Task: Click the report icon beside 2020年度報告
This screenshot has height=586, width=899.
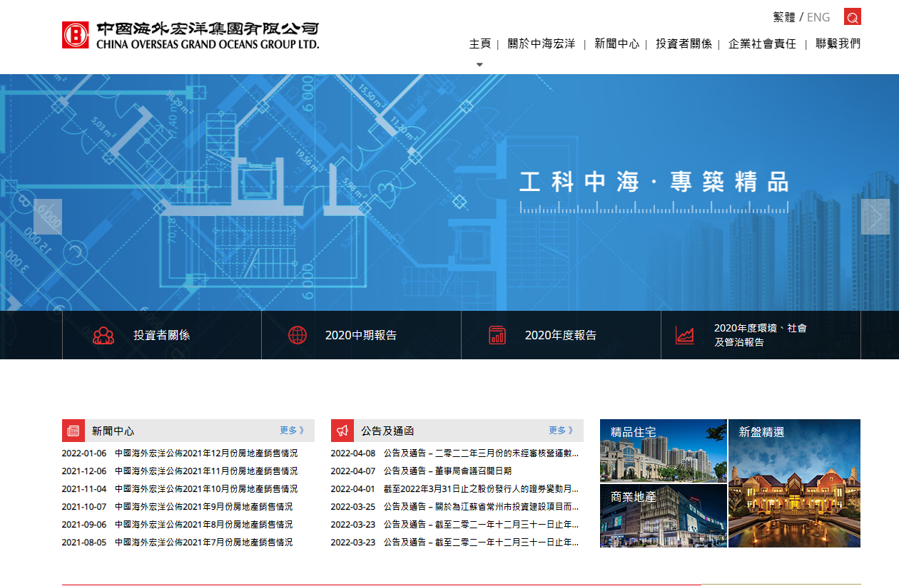Action: pos(497,334)
